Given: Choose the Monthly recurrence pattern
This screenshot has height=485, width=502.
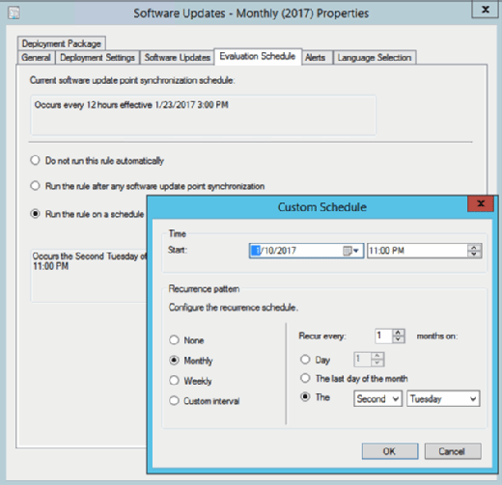Looking at the screenshot, I should [191, 361].
